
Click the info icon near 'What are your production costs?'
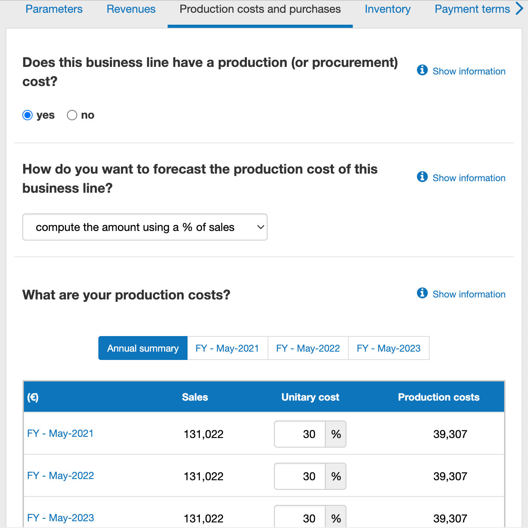422,293
